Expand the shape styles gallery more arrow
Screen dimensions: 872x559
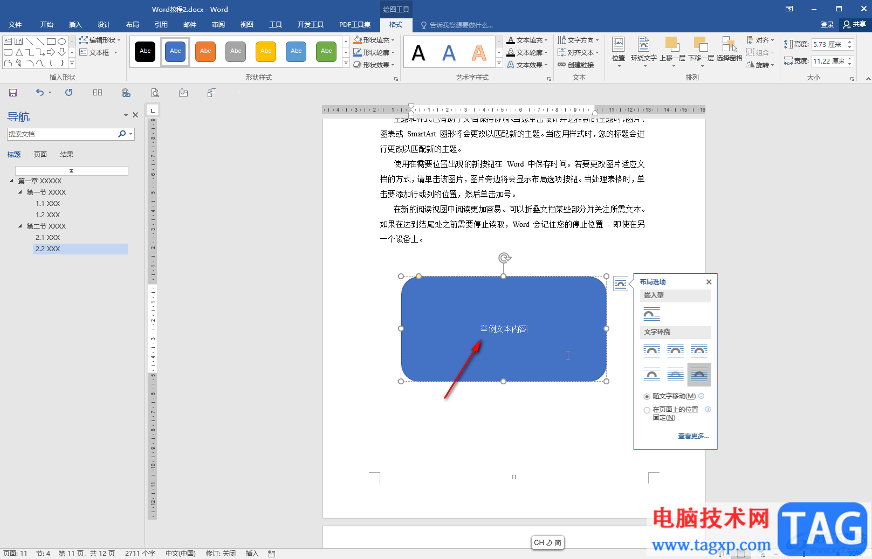[x=346, y=64]
